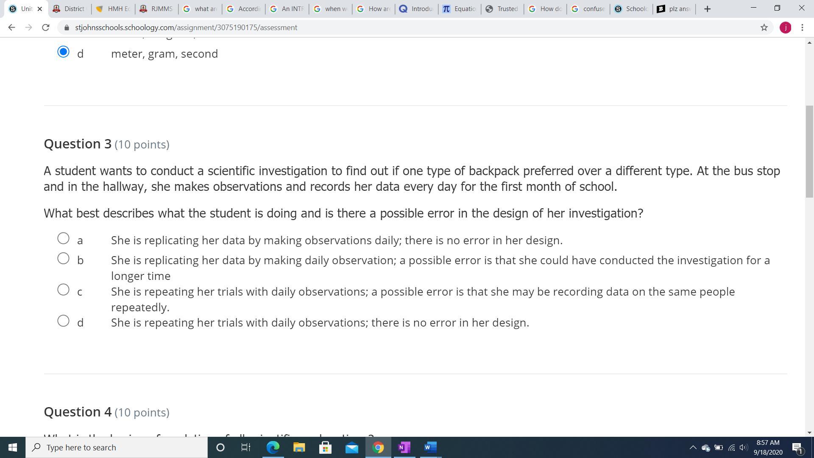Pick answer c about repeating trials

pos(63,290)
